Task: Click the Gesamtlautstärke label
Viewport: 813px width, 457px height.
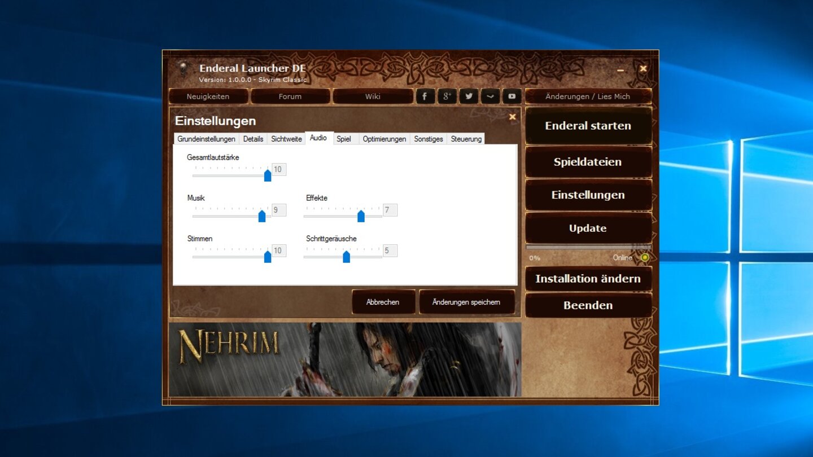Action: click(x=213, y=157)
